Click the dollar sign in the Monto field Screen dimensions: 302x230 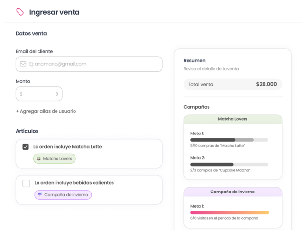pyautogui.click(x=21, y=94)
